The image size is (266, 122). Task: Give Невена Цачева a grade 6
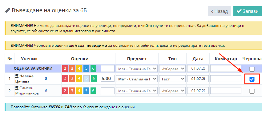[94, 79]
